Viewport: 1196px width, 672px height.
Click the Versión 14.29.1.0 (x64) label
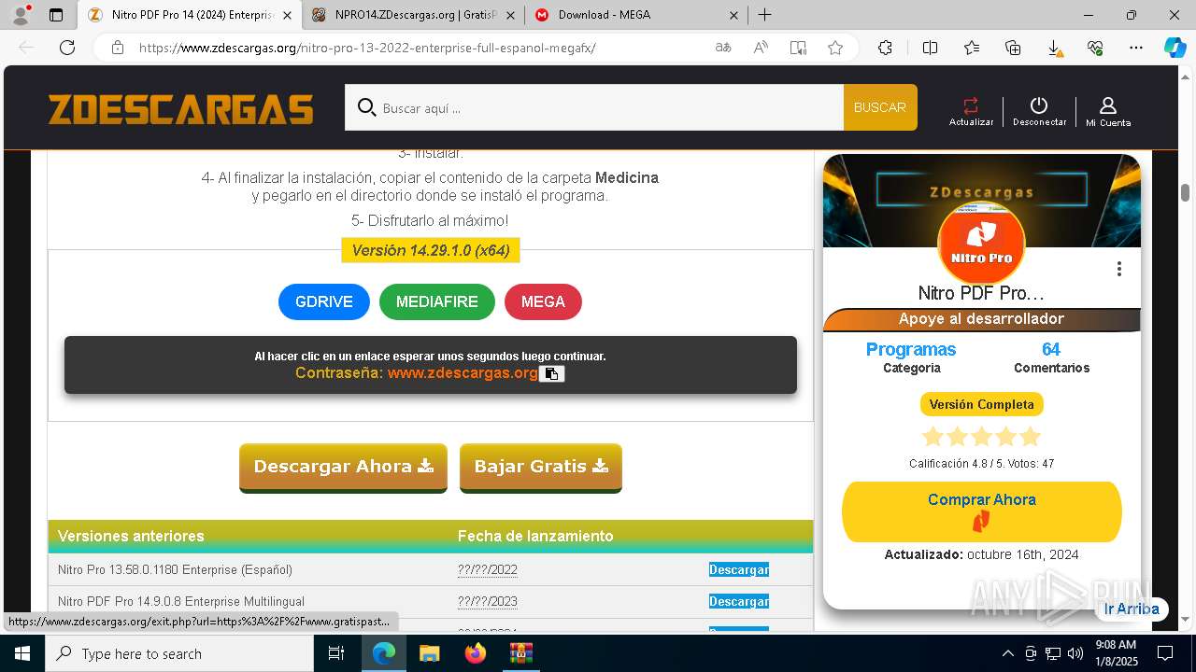pos(431,250)
